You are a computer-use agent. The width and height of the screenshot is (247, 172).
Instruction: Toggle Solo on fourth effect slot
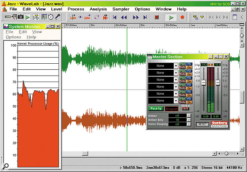pos(182,88)
